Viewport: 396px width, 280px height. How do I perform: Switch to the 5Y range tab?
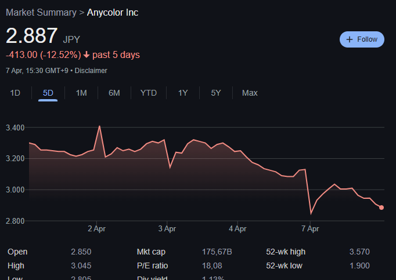(x=216, y=93)
